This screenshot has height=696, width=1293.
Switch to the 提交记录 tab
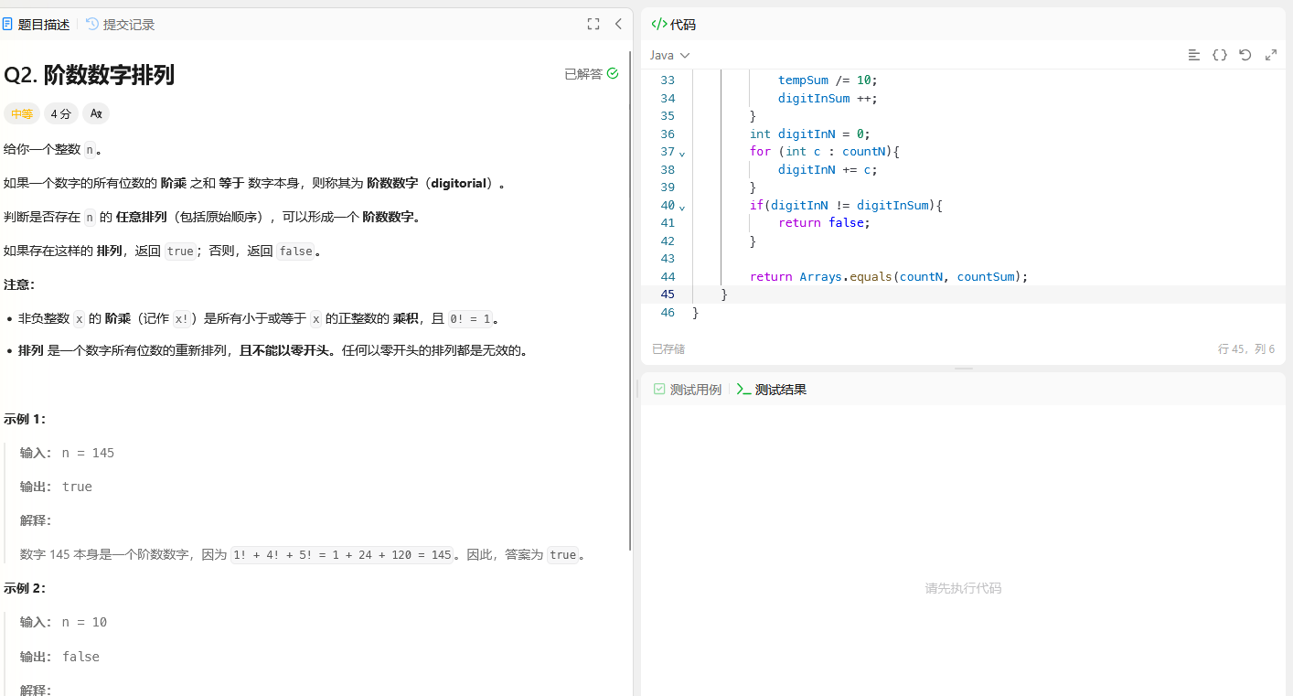(x=121, y=25)
